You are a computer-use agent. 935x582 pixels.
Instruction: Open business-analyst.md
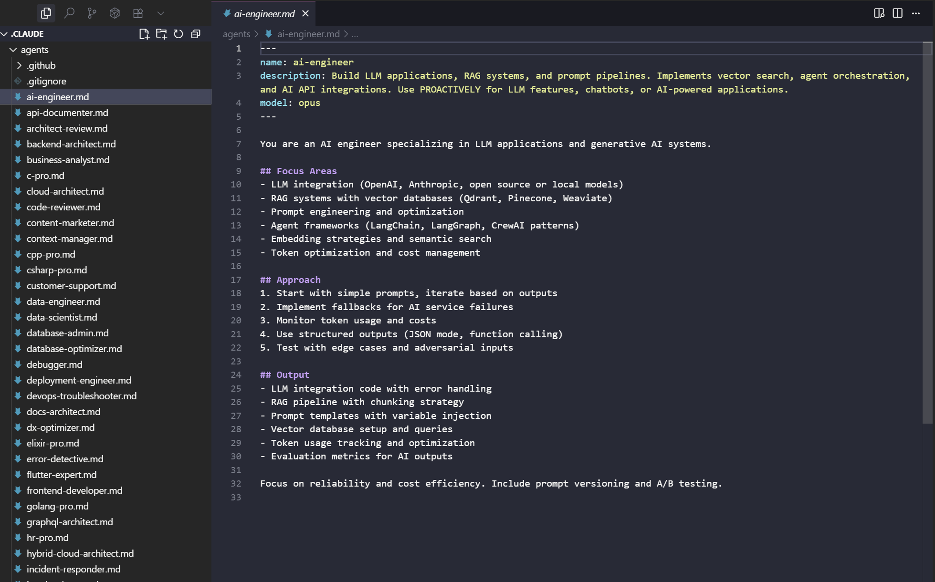tap(105, 160)
